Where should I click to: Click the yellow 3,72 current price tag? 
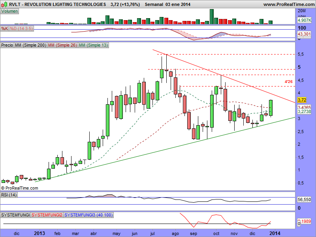click(x=302, y=100)
